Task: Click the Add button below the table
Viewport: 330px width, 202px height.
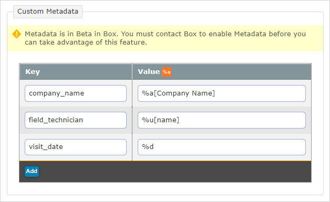Action: (x=32, y=172)
